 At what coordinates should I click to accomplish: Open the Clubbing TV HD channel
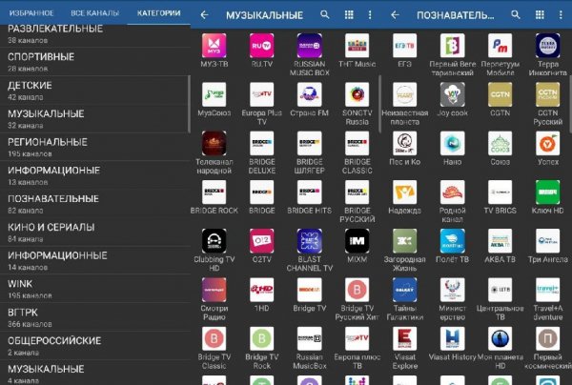click(x=214, y=241)
